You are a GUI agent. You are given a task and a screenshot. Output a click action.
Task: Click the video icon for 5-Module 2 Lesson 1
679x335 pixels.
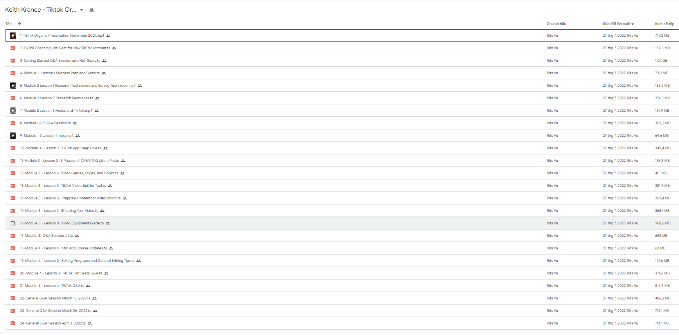(13, 86)
